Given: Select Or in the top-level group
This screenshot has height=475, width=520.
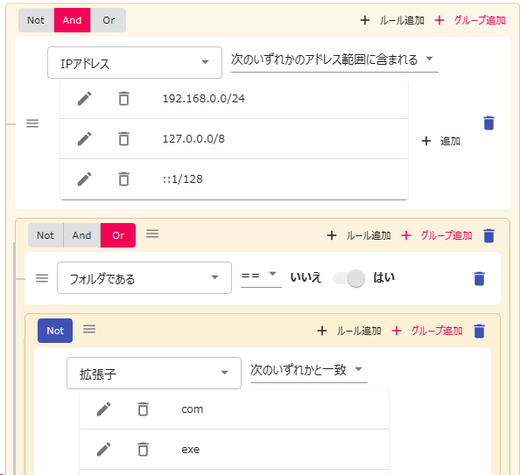Looking at the screenshot, I should click(x=109, y=20).
